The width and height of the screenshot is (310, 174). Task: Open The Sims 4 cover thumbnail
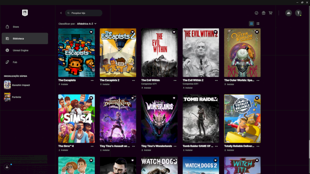click(x=76, y=119)
